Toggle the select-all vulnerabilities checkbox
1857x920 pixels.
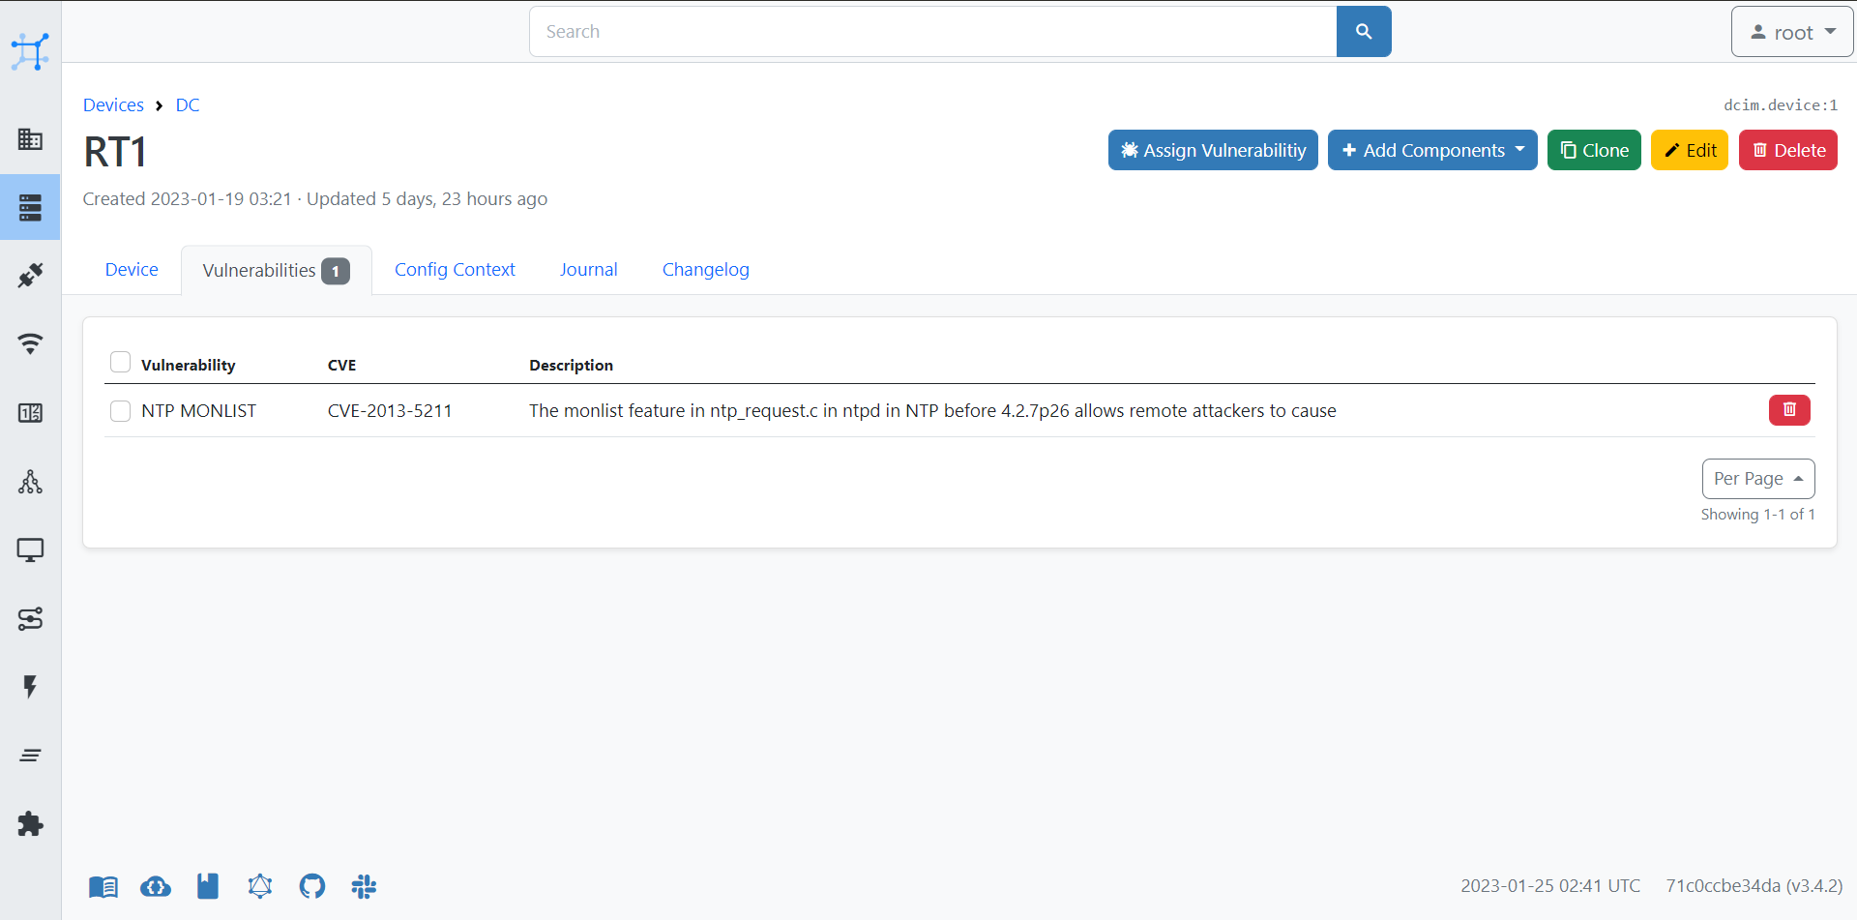pyautogui.click(x=120, y=362)
